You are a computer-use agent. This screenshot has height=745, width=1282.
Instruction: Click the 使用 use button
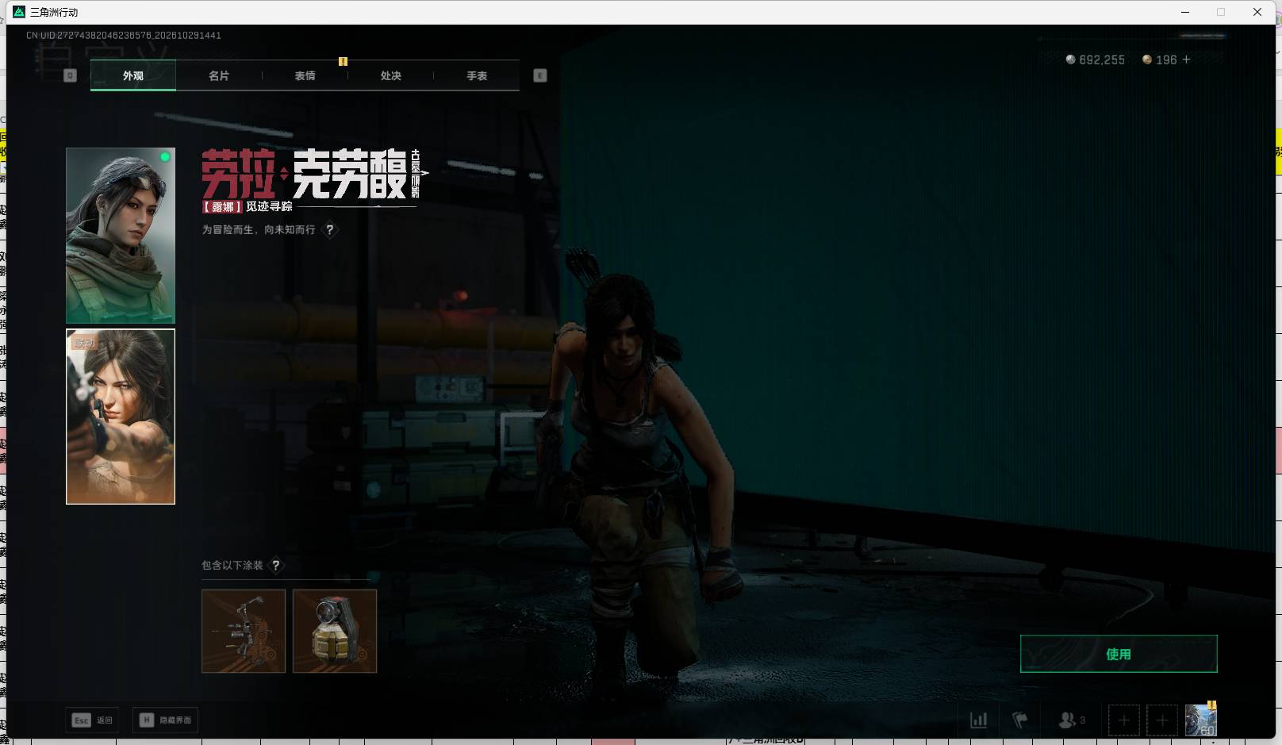(x=1119, y=654)
